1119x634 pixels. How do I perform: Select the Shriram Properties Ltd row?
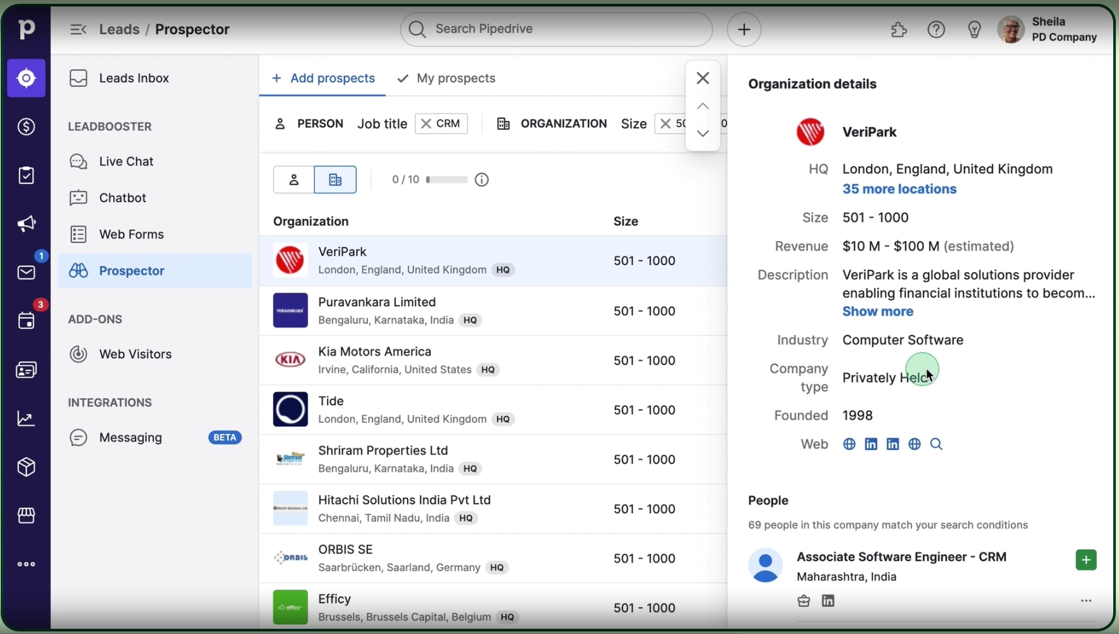tap(493, 460)
